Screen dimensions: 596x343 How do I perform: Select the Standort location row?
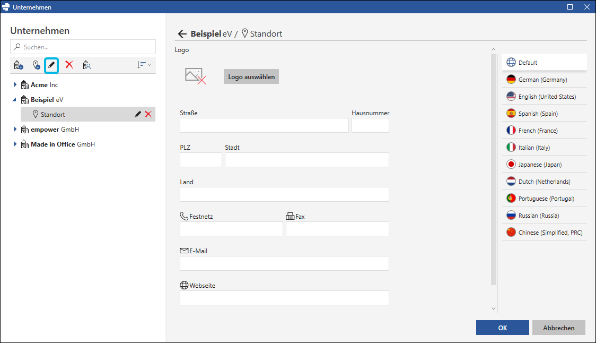[x=88, y=114]
